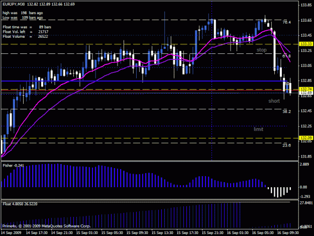This screenshot has height=236, width=314.
Task: Click the 132.45 price scale label
Action: click(306, 111)
